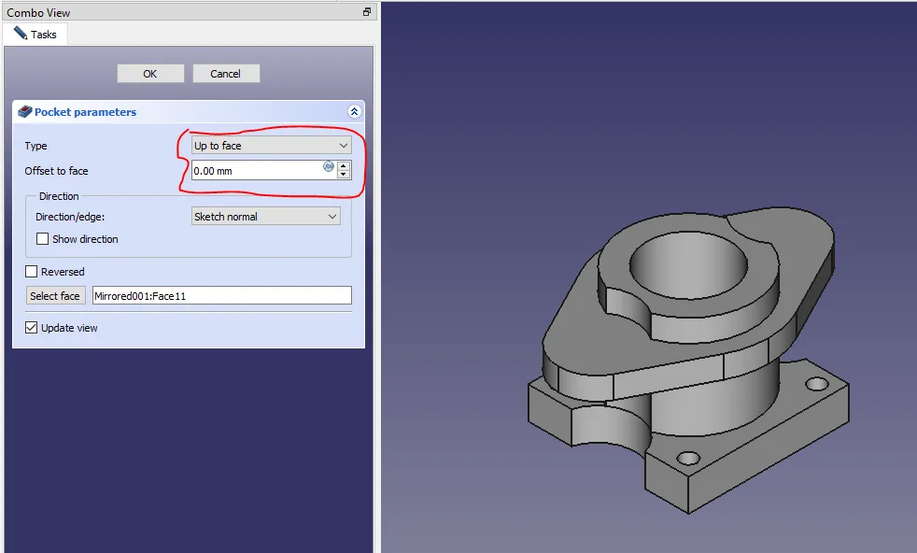Viewport: 917px width, 553px height.
Task: Open expression editor icon in Offset field
Action: [329, 166]
